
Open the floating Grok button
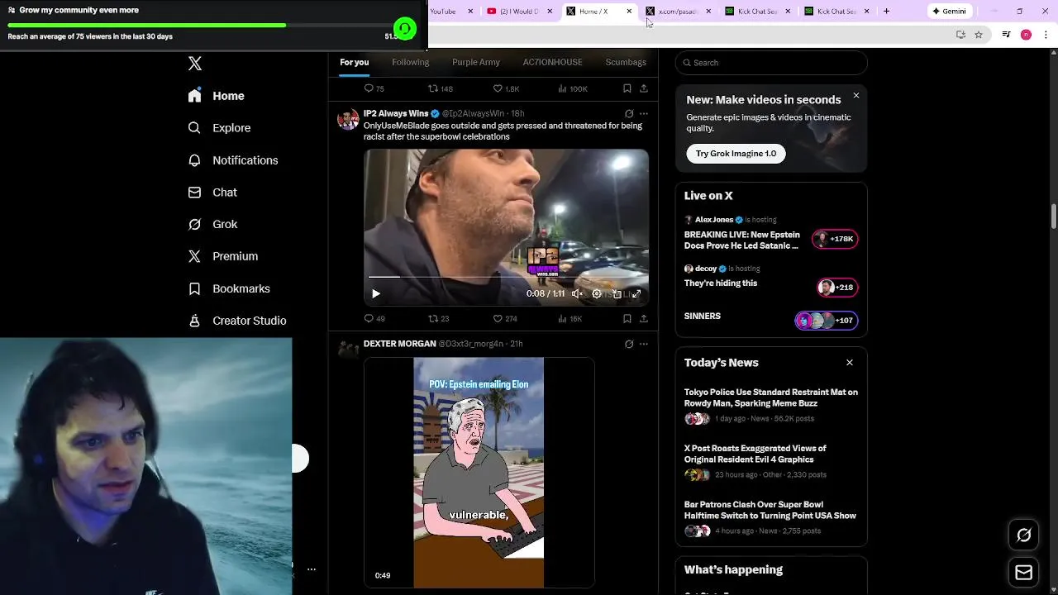tap(1023, 535)
